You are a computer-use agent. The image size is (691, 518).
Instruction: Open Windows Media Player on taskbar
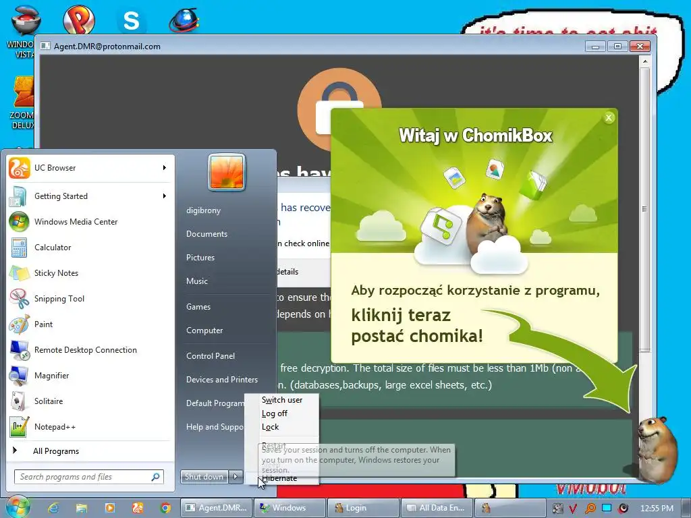pos(109,508)
